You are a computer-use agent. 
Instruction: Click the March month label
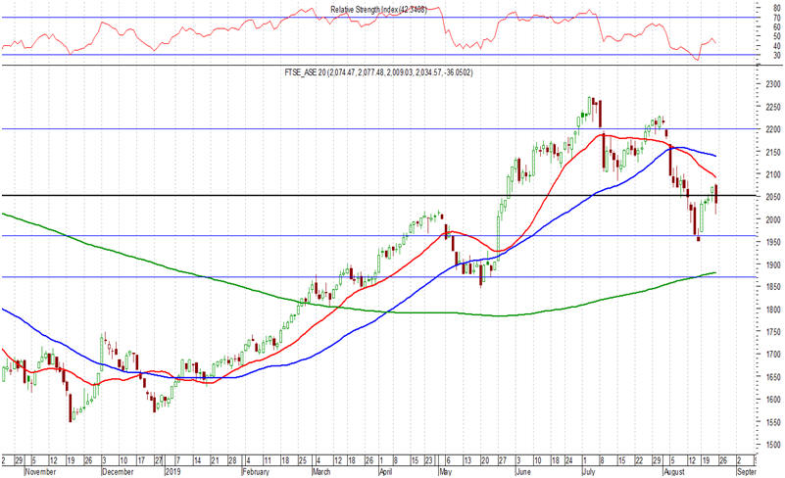point(320,472)
